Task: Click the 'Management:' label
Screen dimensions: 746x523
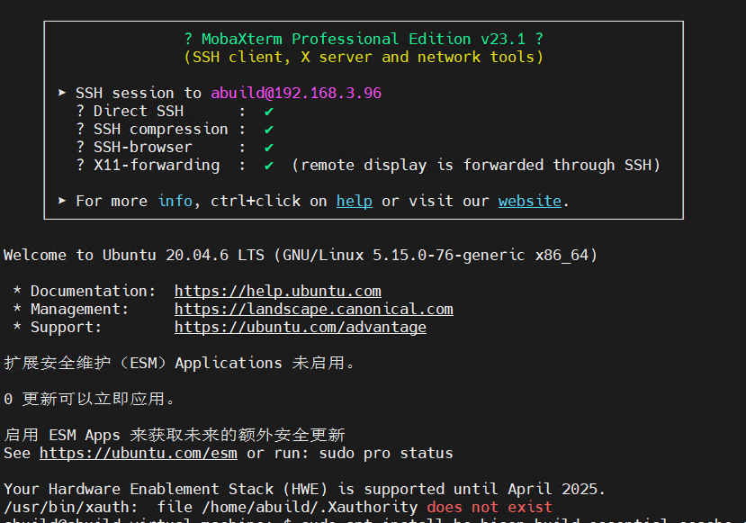Action: click(80, 309)
